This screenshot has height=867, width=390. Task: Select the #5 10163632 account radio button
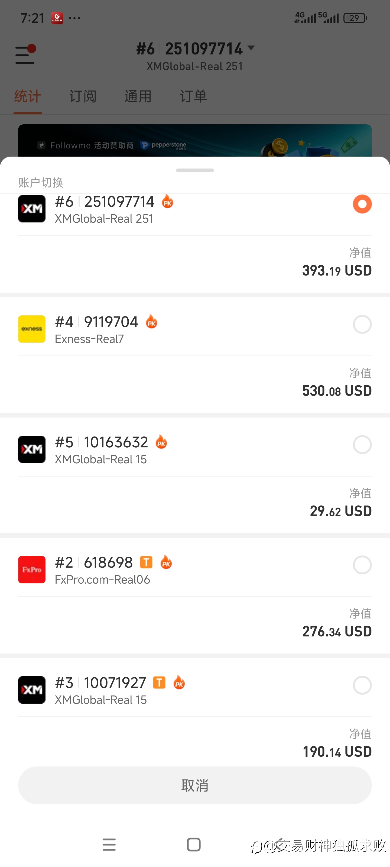[x=362, y=445]
